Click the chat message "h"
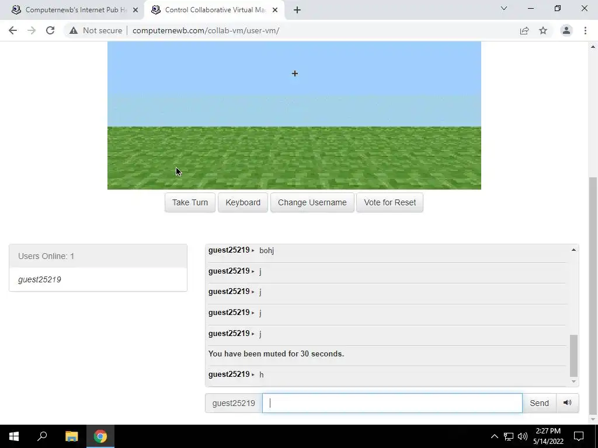Image resolution: width=598 pixels, height=448 pixels. [261, 375]
